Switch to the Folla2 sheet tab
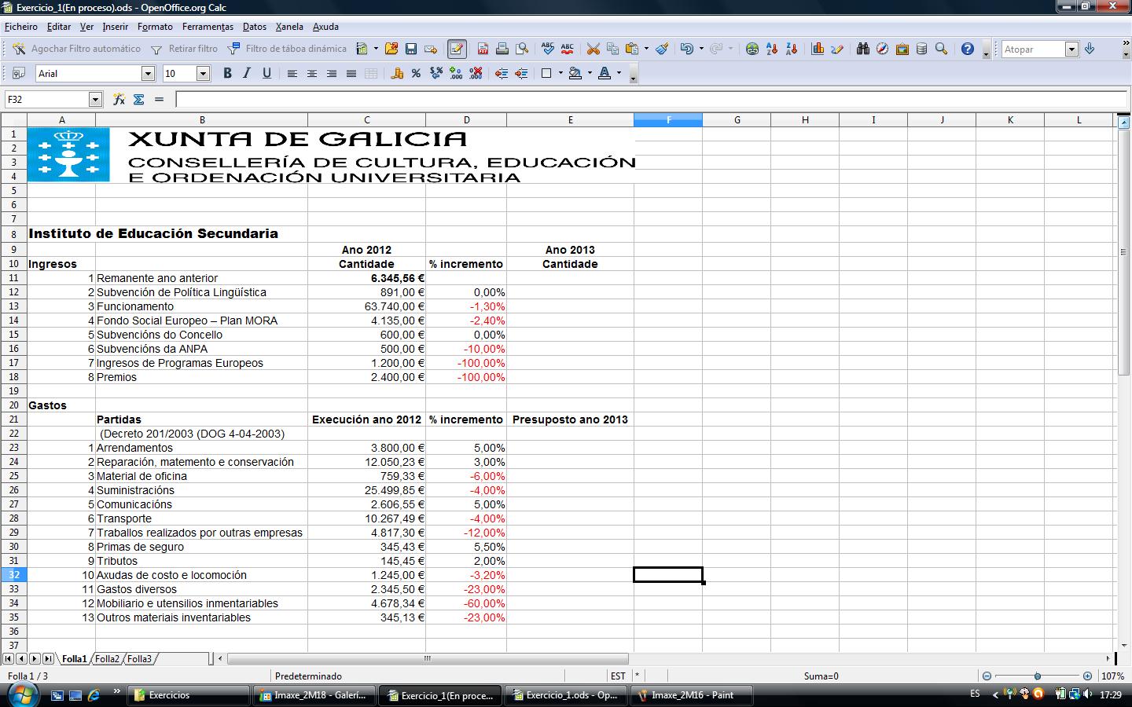 107,658
